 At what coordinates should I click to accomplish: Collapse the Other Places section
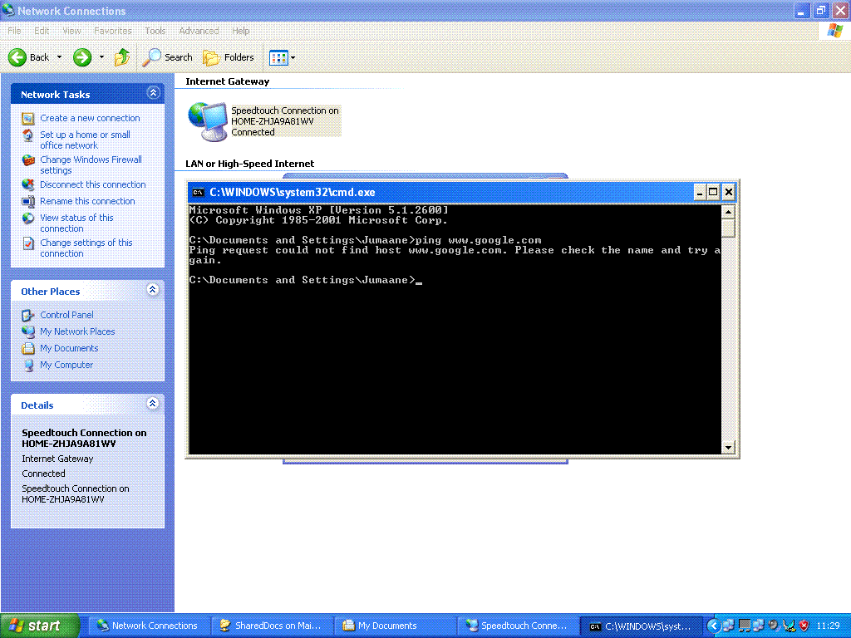pos(153,290)
